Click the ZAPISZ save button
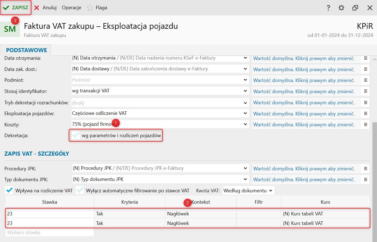This screenshot has height=242, width=377. coord(16,8)
